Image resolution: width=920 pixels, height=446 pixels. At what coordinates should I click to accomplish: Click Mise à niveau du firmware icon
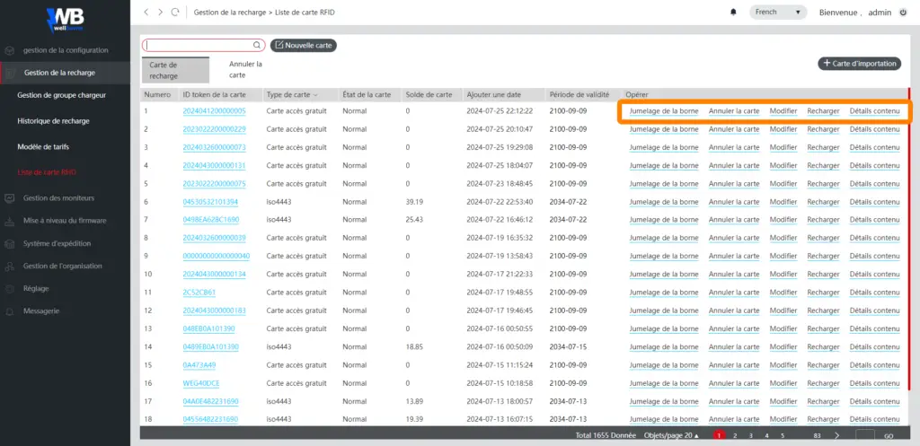coord(9,221)
